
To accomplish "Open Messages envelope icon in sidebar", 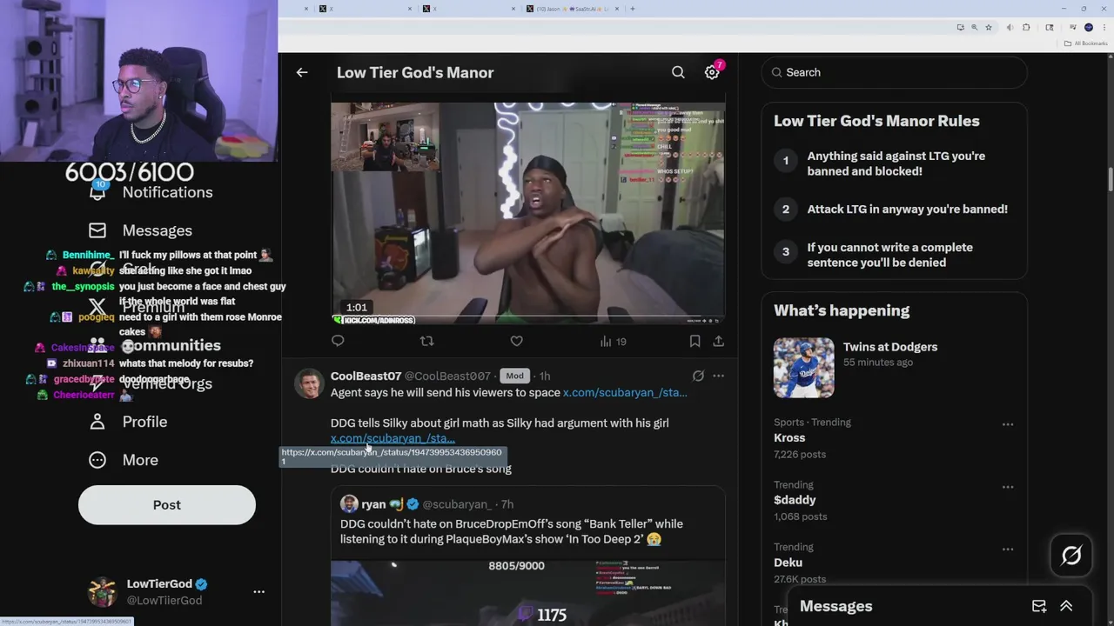I will coord(97,230).
